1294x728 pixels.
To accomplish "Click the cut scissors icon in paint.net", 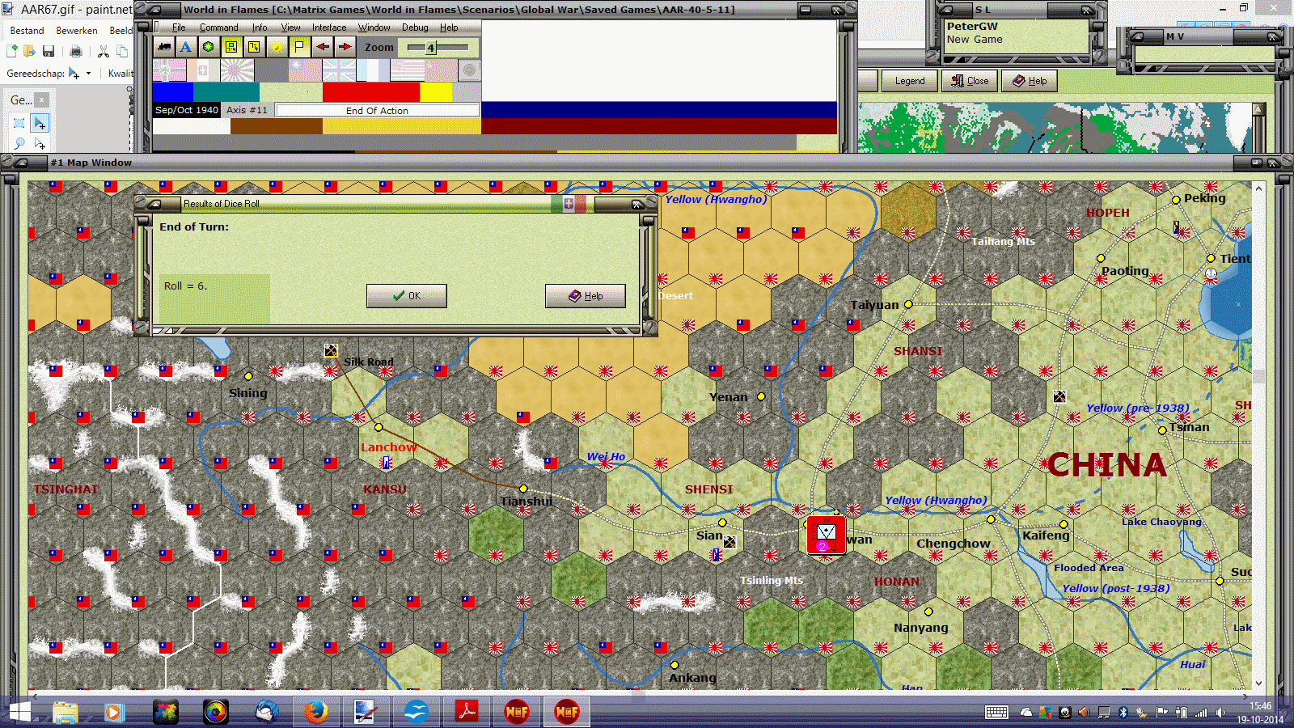I will coord(104,51).
